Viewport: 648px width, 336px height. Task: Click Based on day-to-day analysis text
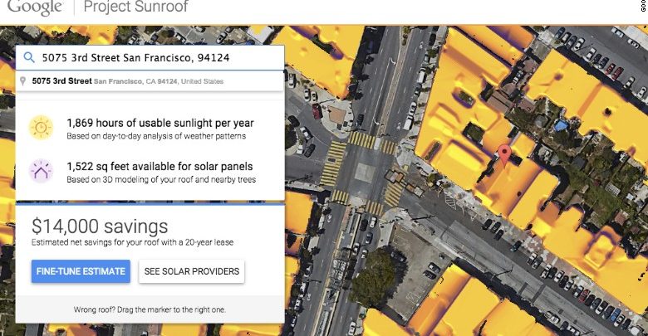click(x=156, y=136)
